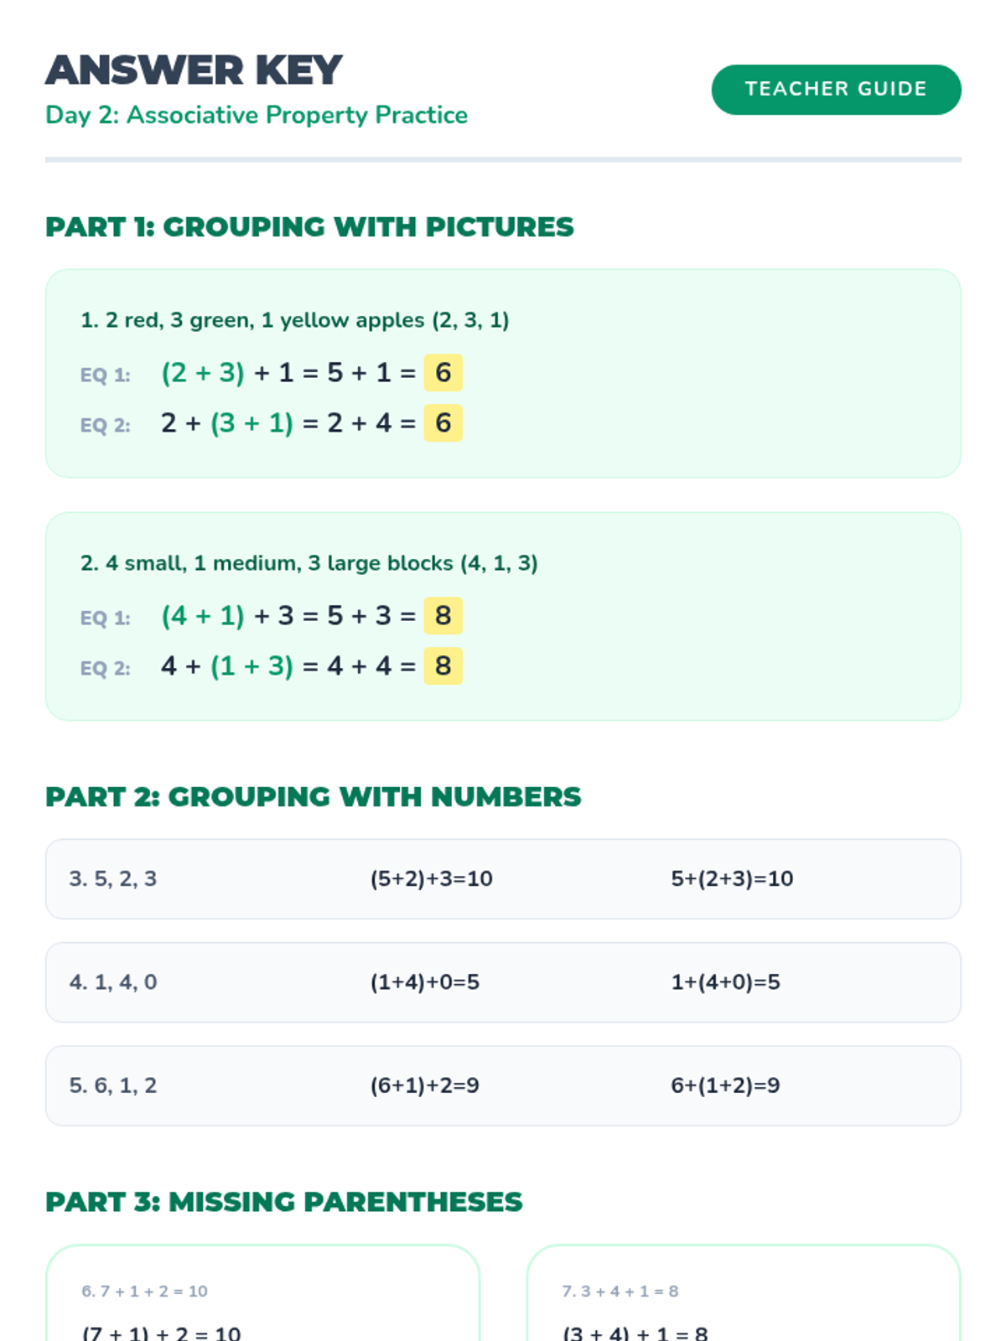The height and width of the screenshot is (1341, 1006).
Task: Click the highlighted 8 in blocks EQ 2
Action: (x=443, y=665)
